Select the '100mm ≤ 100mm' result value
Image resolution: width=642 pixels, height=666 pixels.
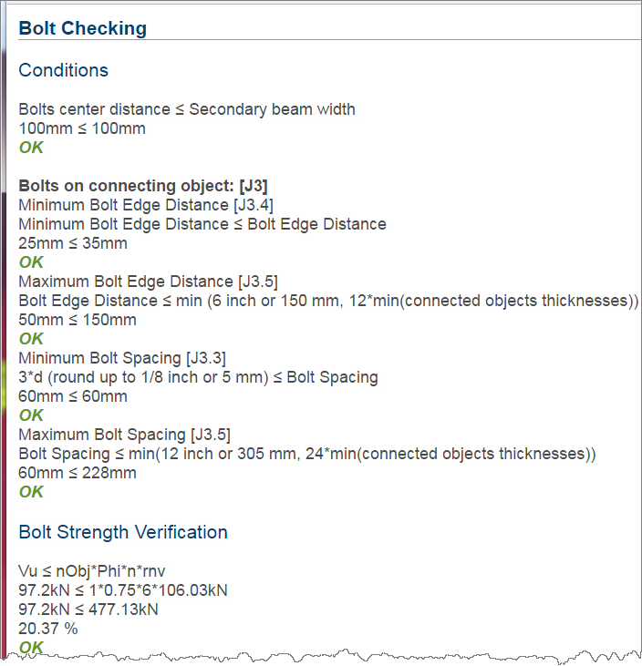[x=82, y=128]
